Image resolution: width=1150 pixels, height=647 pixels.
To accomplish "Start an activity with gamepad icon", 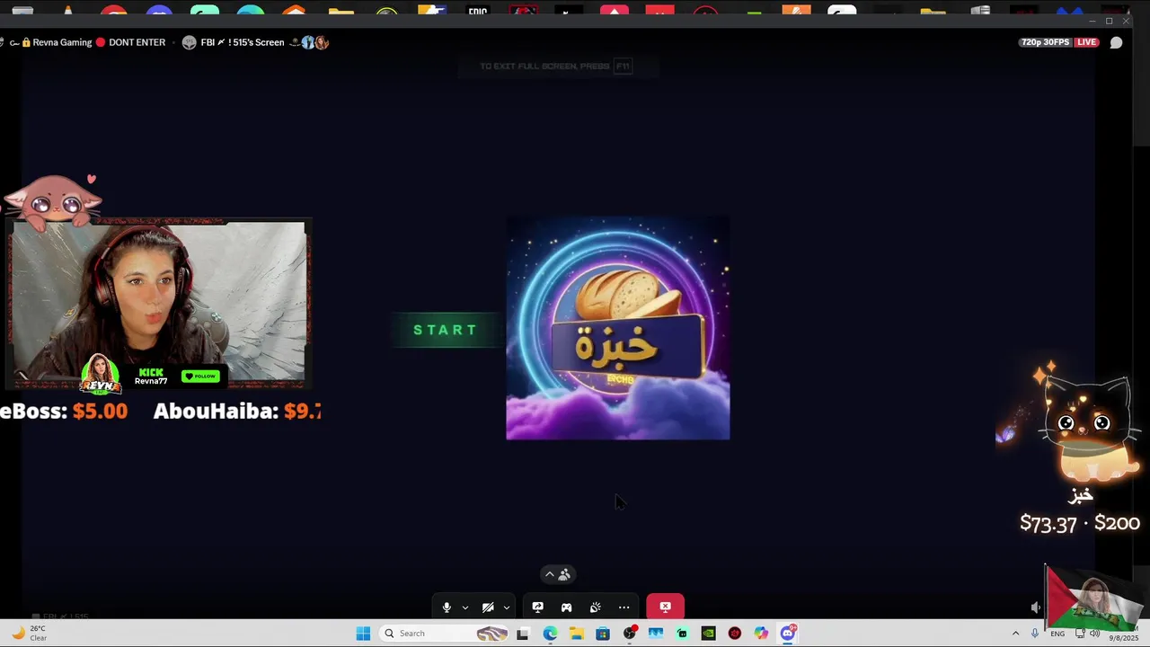I will [566, 607].
